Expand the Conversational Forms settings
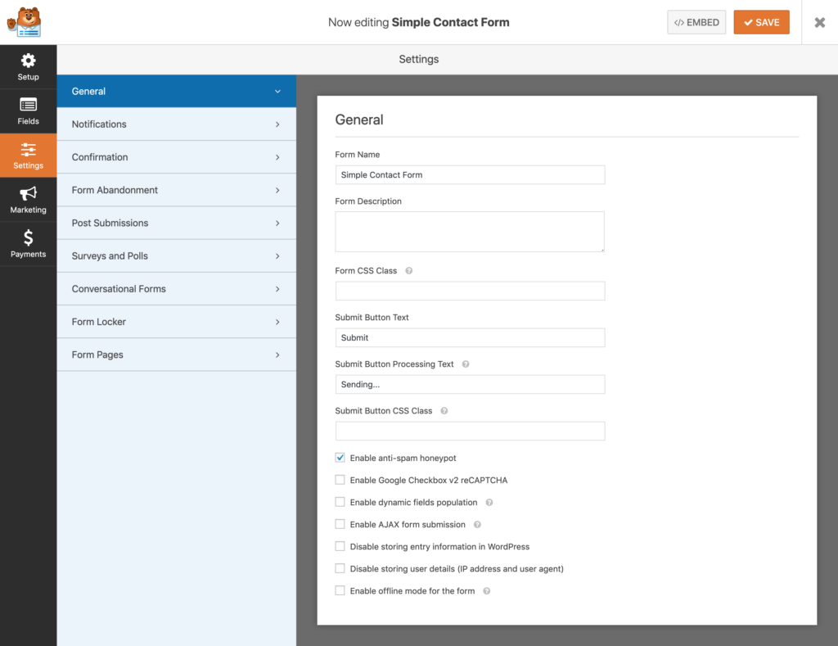Image resolution: width=838 pixels, height=646 pixels. pos(176,288)
